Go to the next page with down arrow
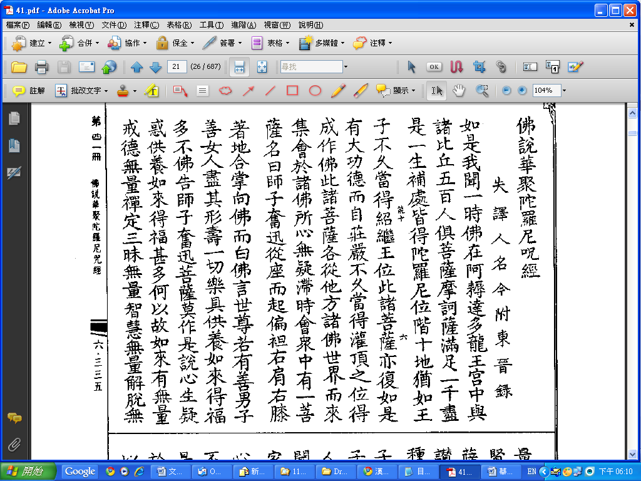The image size is (641, 481). point(155,67)
